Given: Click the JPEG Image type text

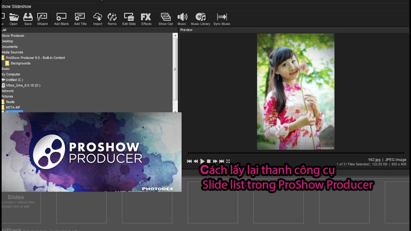Looking at the screenshot, I should tap(396, 160).
